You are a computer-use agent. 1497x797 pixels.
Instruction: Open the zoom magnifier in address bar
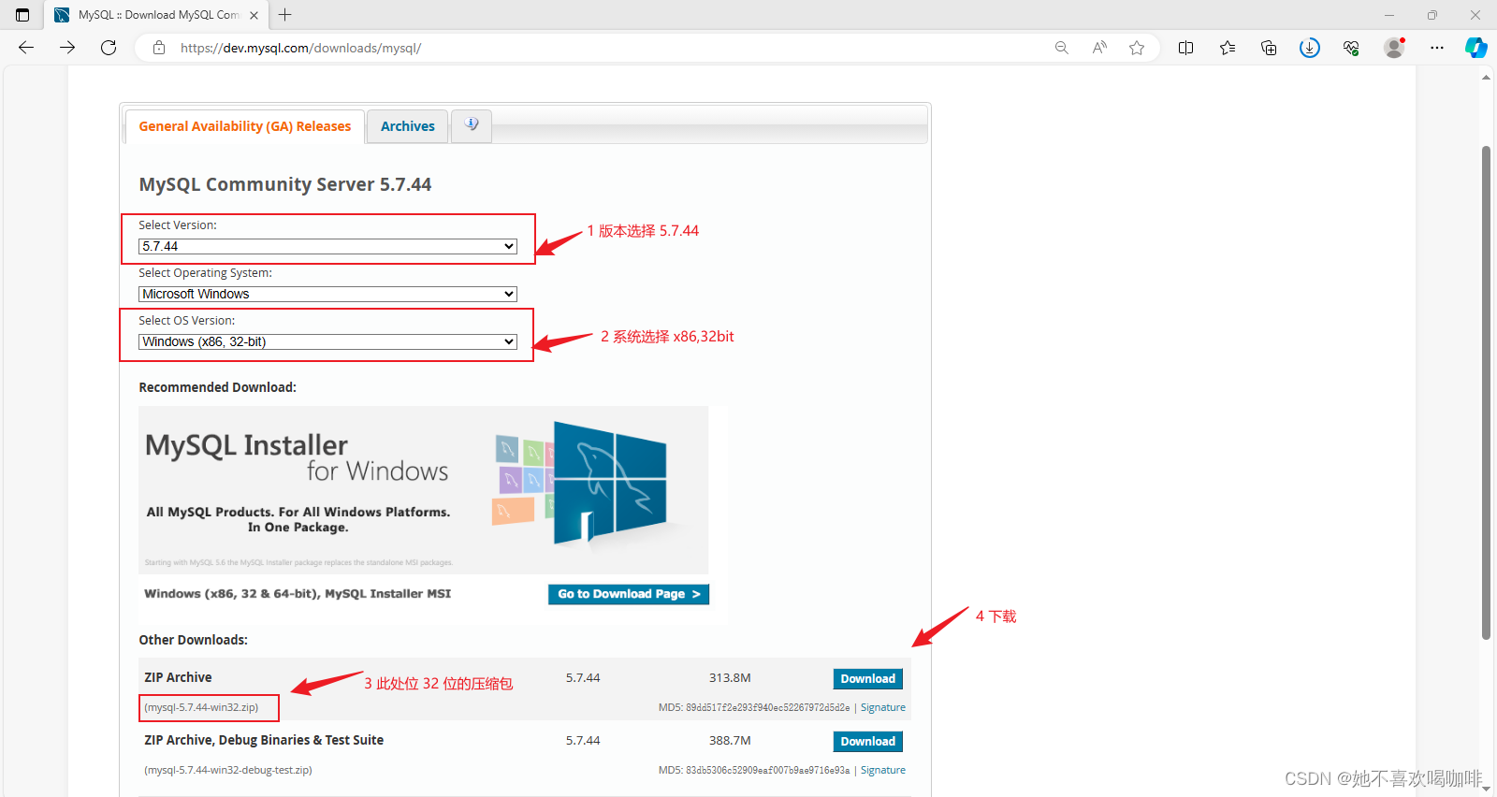click(x=1062, y=48)
